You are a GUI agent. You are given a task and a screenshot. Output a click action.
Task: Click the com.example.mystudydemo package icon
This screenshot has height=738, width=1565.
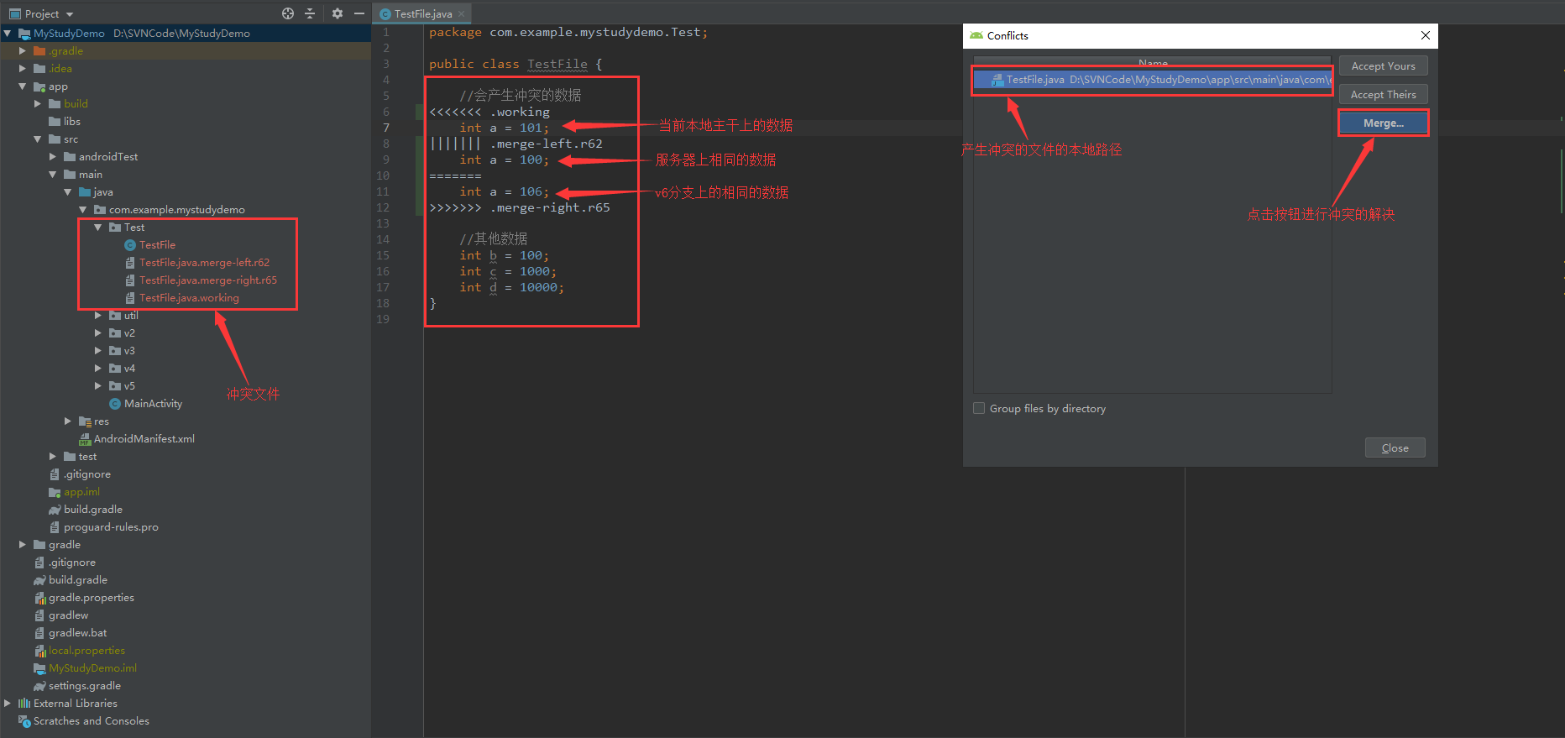point(100,210)
